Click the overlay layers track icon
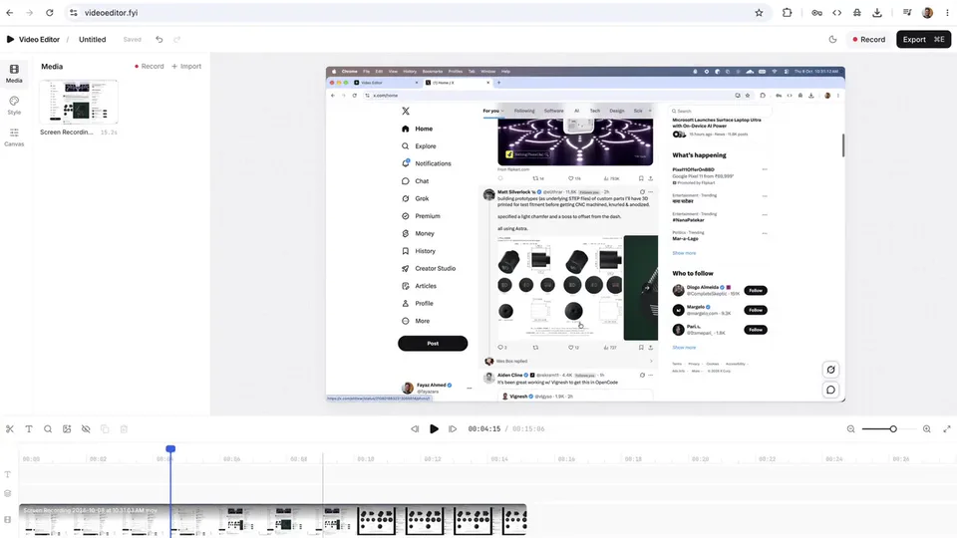This screenshot has width=957, height=538. 7,493
